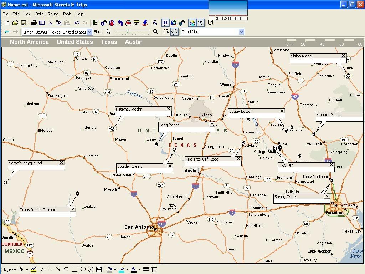Expand the pushpin symbol dropdown arrow
This screenshot has height=274, width=365.
(x=27, y=270)
